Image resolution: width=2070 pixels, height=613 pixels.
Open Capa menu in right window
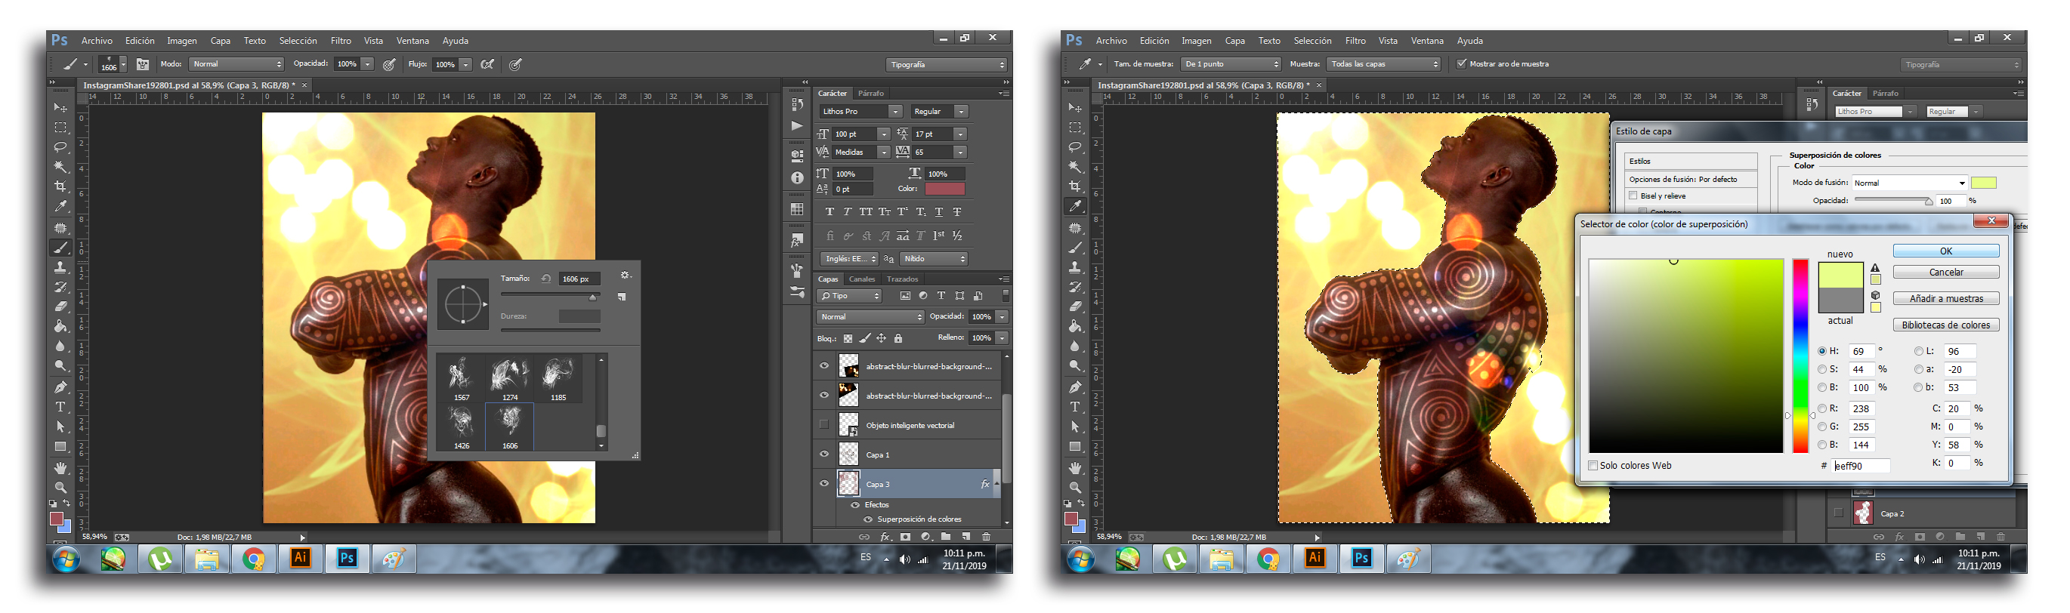(1234, 41)
